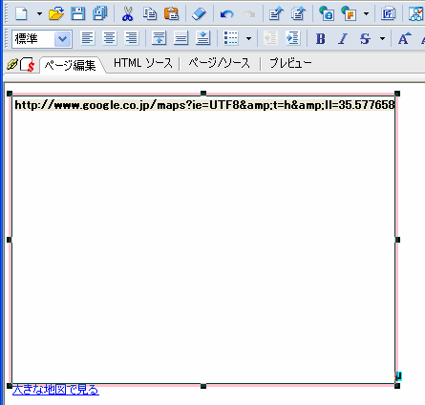Viewport: 425px width, 405px height.
Task: Preview the page in the Firefox browser icon
Action: point(349,13)
